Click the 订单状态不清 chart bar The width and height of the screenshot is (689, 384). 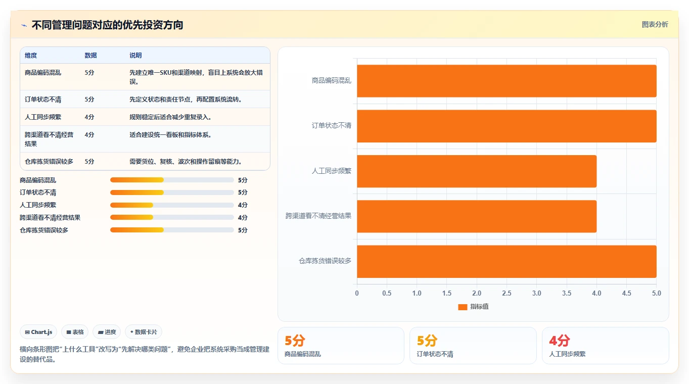(507, 126)
